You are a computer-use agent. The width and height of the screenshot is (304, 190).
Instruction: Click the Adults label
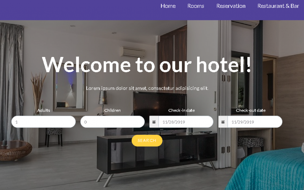pyautogui.click(x=43, y=110)
